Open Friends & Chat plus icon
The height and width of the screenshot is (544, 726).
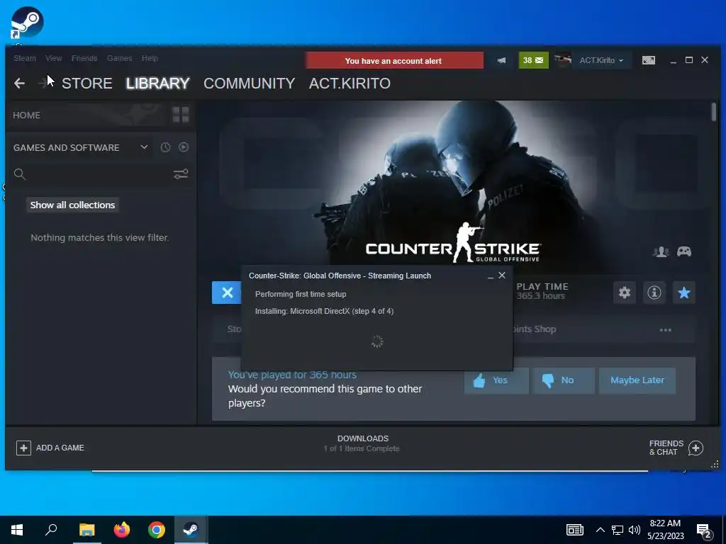pos(696,448)
